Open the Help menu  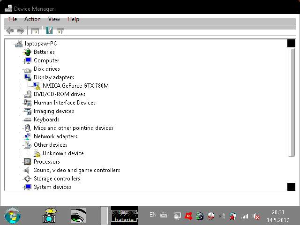coord(73,19)
